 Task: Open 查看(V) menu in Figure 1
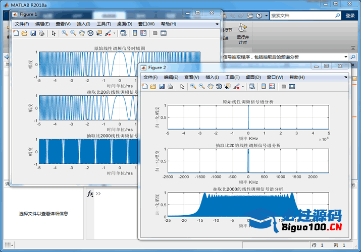[x=63, y=24]
